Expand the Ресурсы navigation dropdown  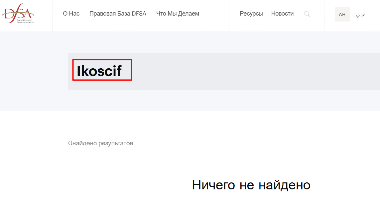tap(251, 14)
